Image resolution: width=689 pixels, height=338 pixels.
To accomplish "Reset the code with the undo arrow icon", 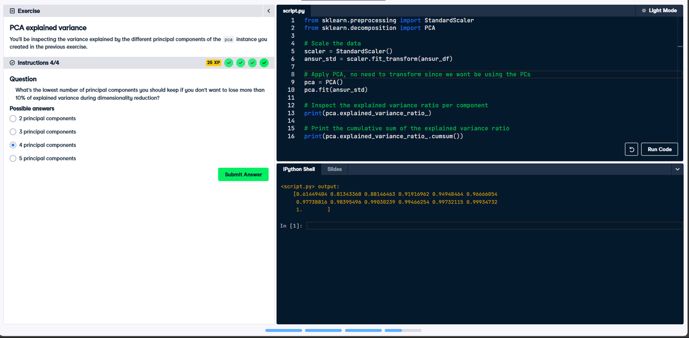I will click(631, 150).
